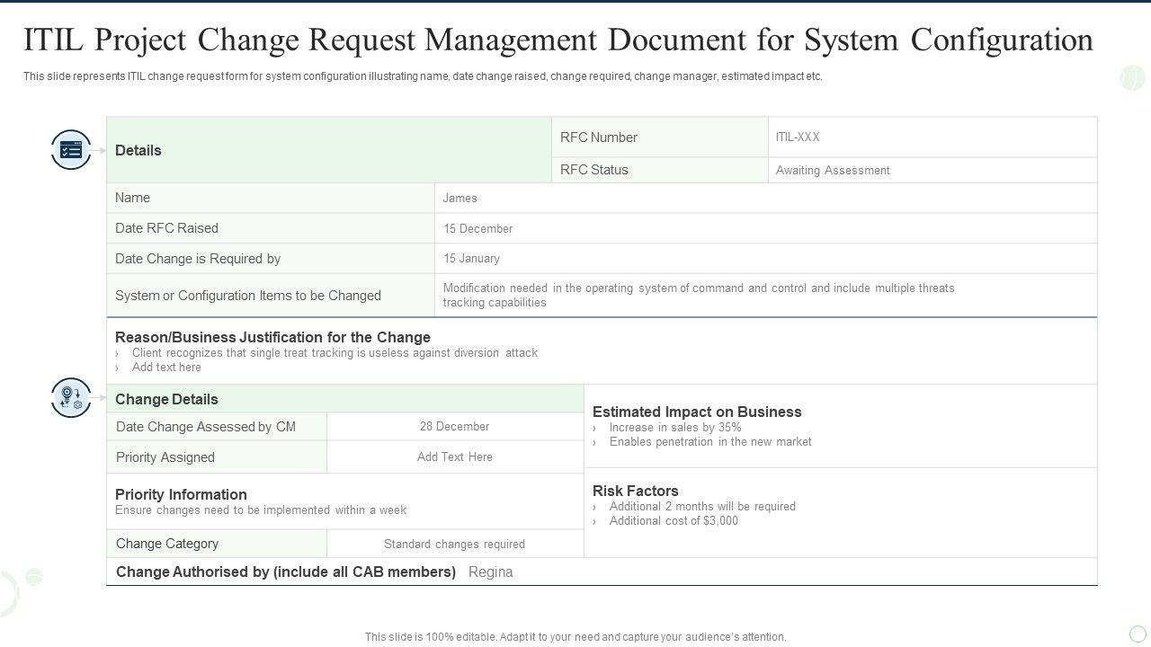The image size is (1151, 647).
Task: Select the Increase in sales by 35% bullet
Action: tap(674, 428)
